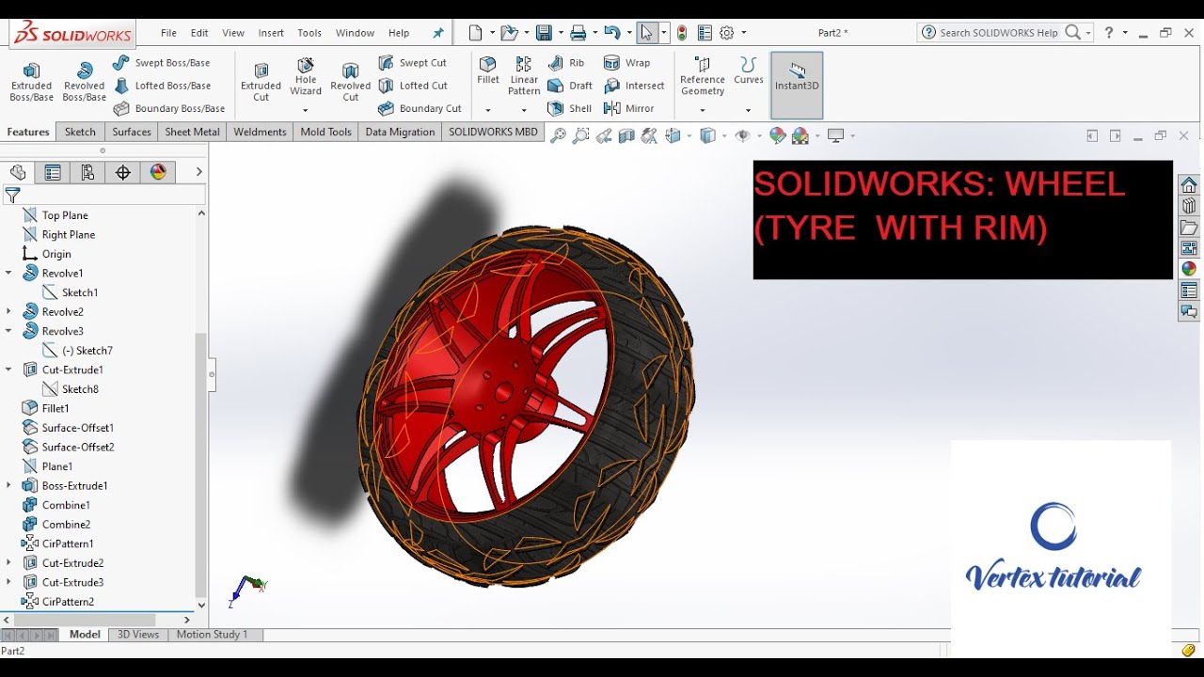Open File Properties icon in top toolbar
Image resolution: width=1204 pixels, height=677 pixels.
tap(705, 33)
